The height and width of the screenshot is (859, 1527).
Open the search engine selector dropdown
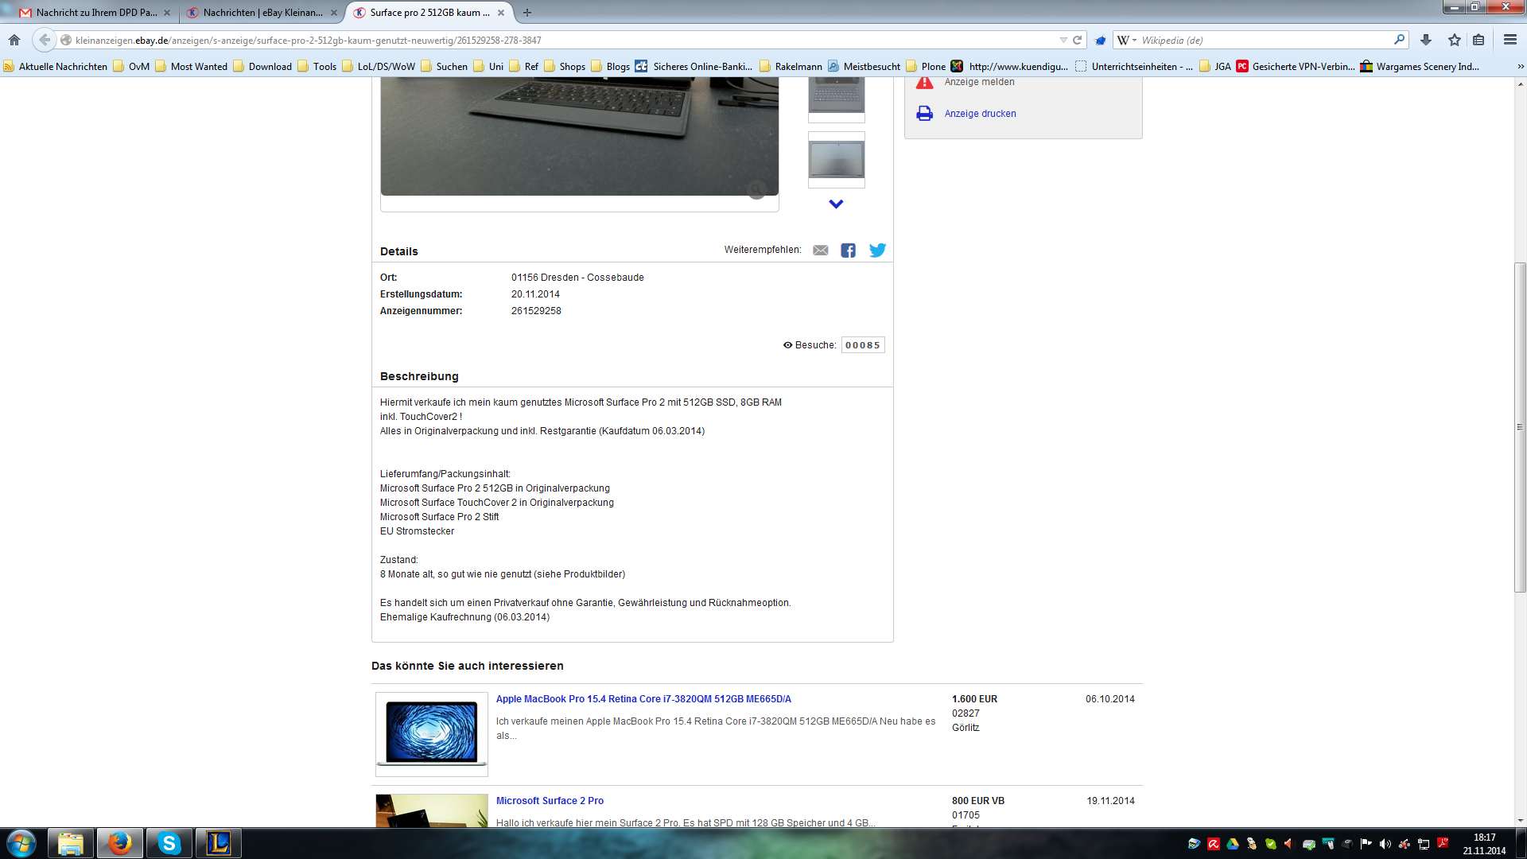point(1126,40)
